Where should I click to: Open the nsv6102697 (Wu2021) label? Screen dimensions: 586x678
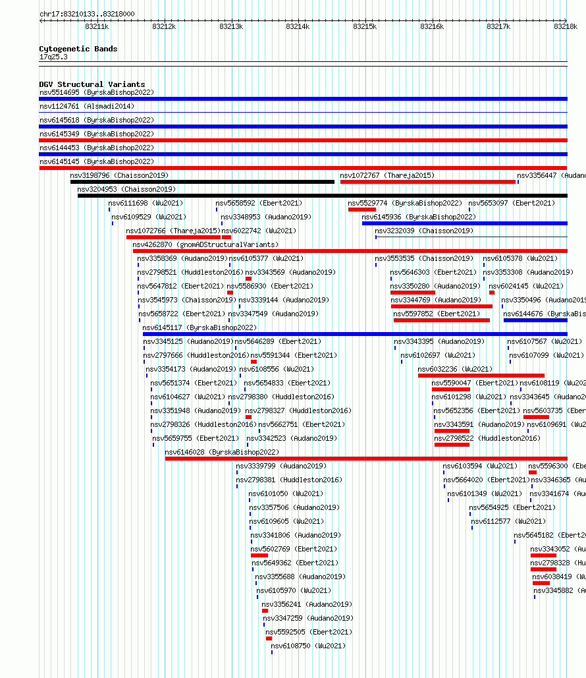click(x=438, y=355)
